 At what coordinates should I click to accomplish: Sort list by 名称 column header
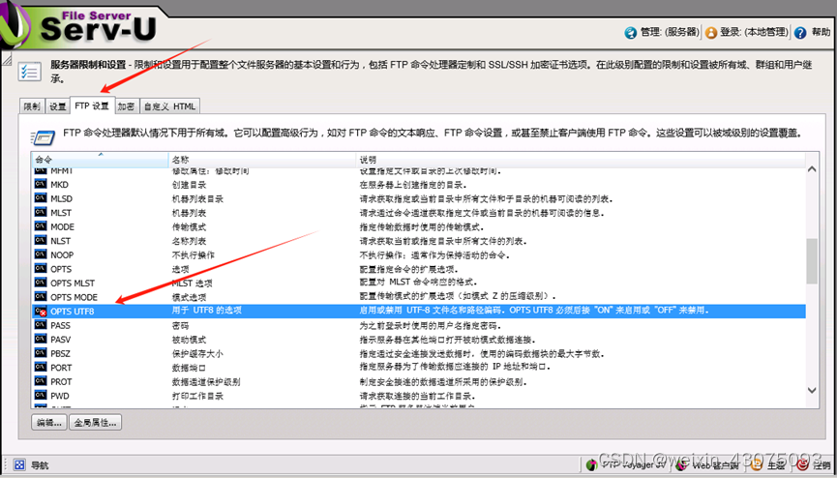coord(262,160)
